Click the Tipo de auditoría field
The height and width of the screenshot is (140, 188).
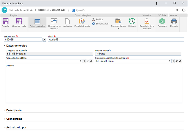(138, 54)
